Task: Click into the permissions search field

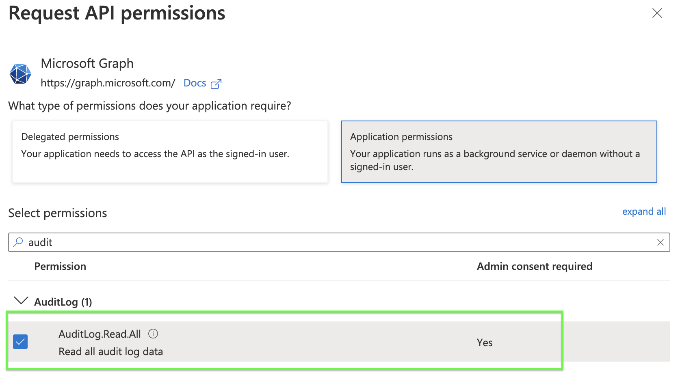Action: pos(325,242)
